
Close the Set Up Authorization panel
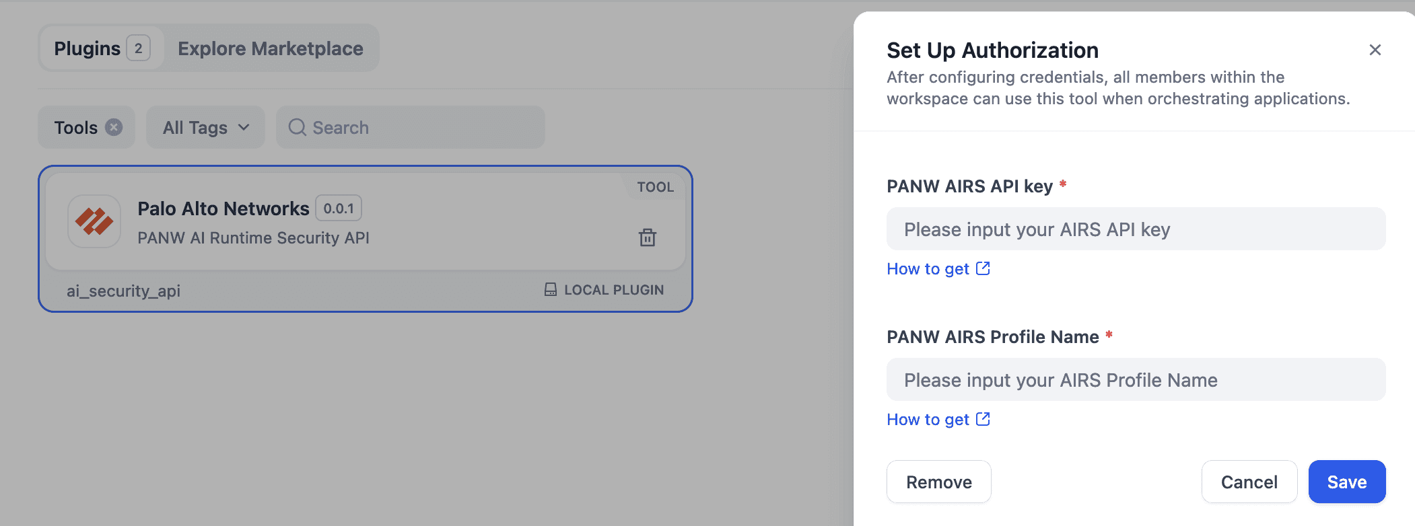(x=1375, y=50)
